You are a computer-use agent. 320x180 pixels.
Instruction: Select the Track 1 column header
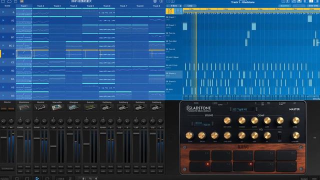(24, 6)
